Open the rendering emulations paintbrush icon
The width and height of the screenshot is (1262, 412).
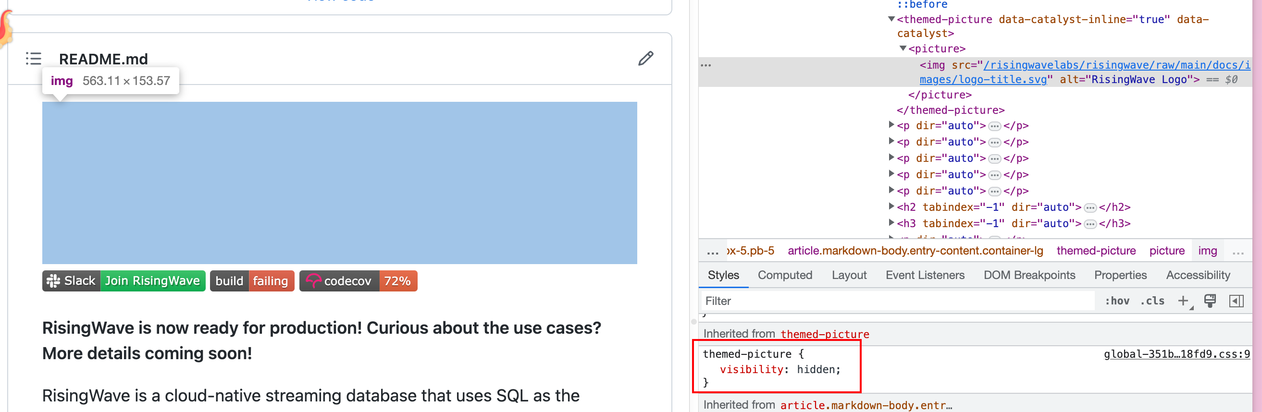(x=1210, y=302)
